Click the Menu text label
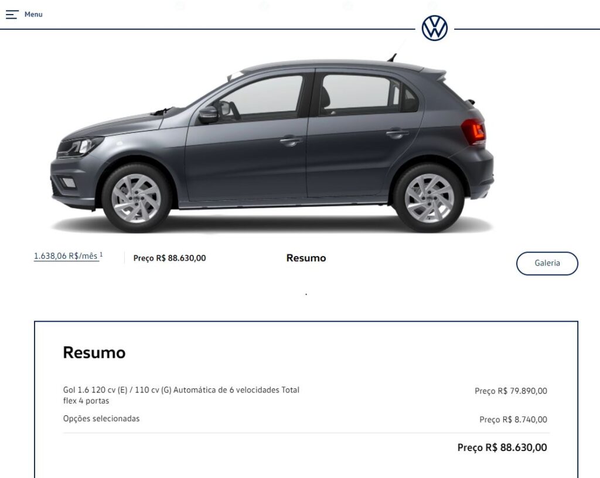600x478 pixels. 33,15
